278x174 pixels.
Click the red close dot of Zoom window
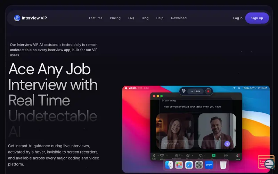pyautogui.click(x=154, y=96)
